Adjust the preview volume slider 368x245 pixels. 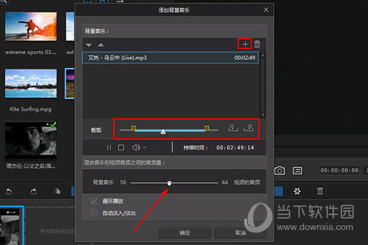coord(152,148)
